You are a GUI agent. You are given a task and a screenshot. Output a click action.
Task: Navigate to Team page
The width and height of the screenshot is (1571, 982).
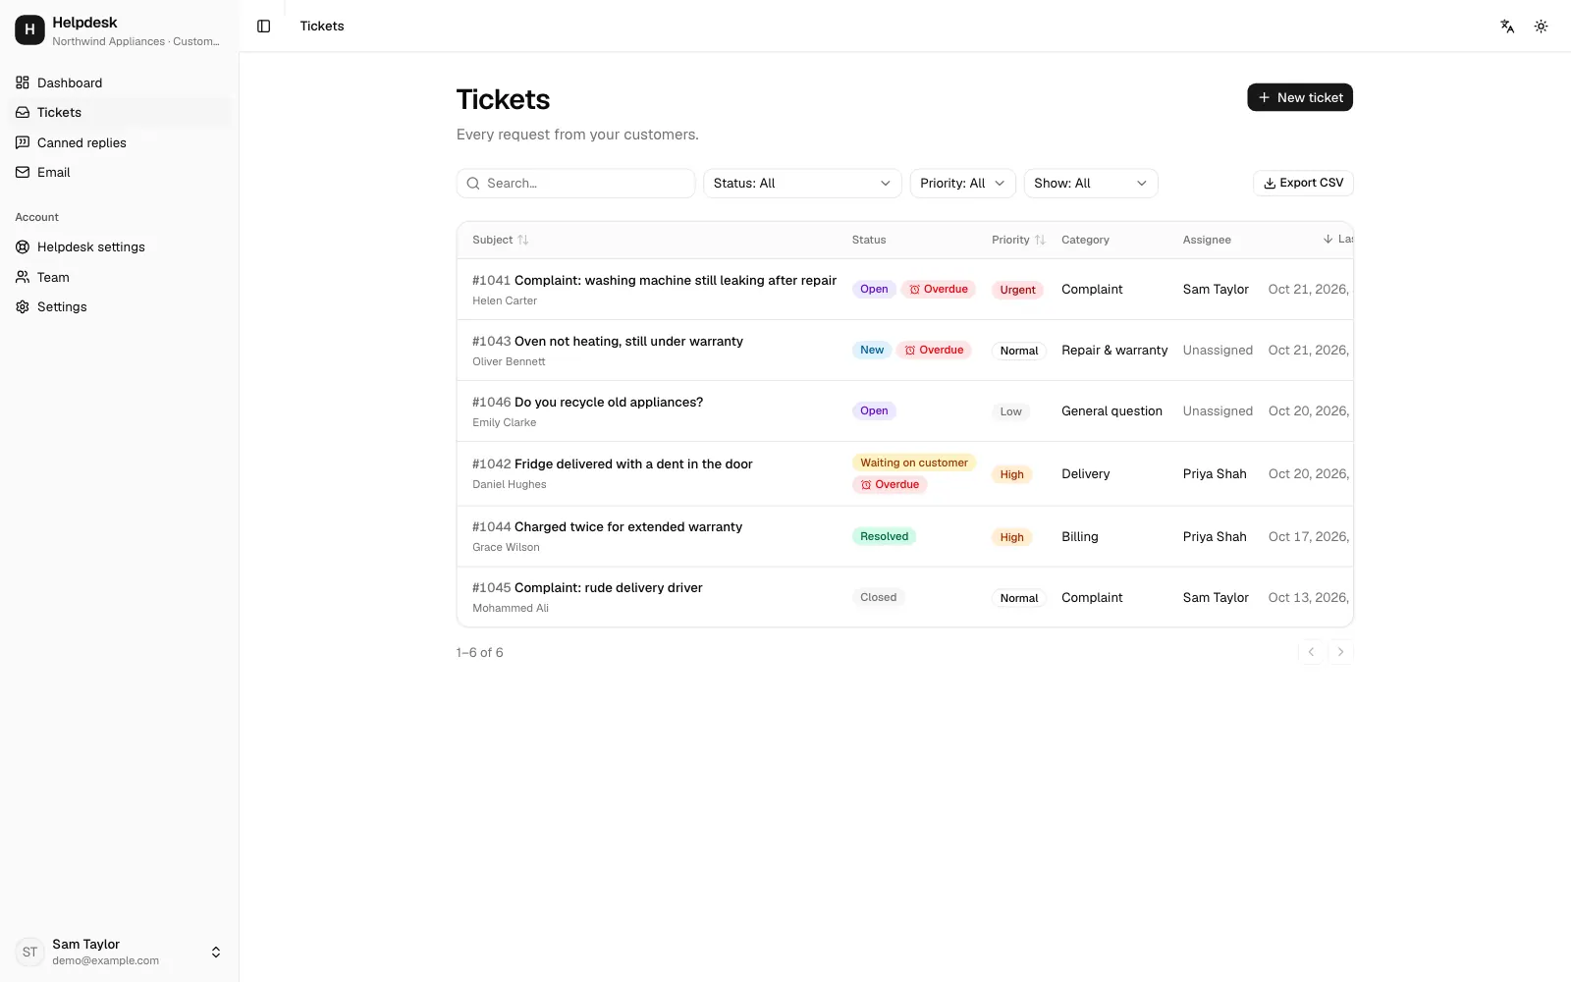click(x=119, y=277)
